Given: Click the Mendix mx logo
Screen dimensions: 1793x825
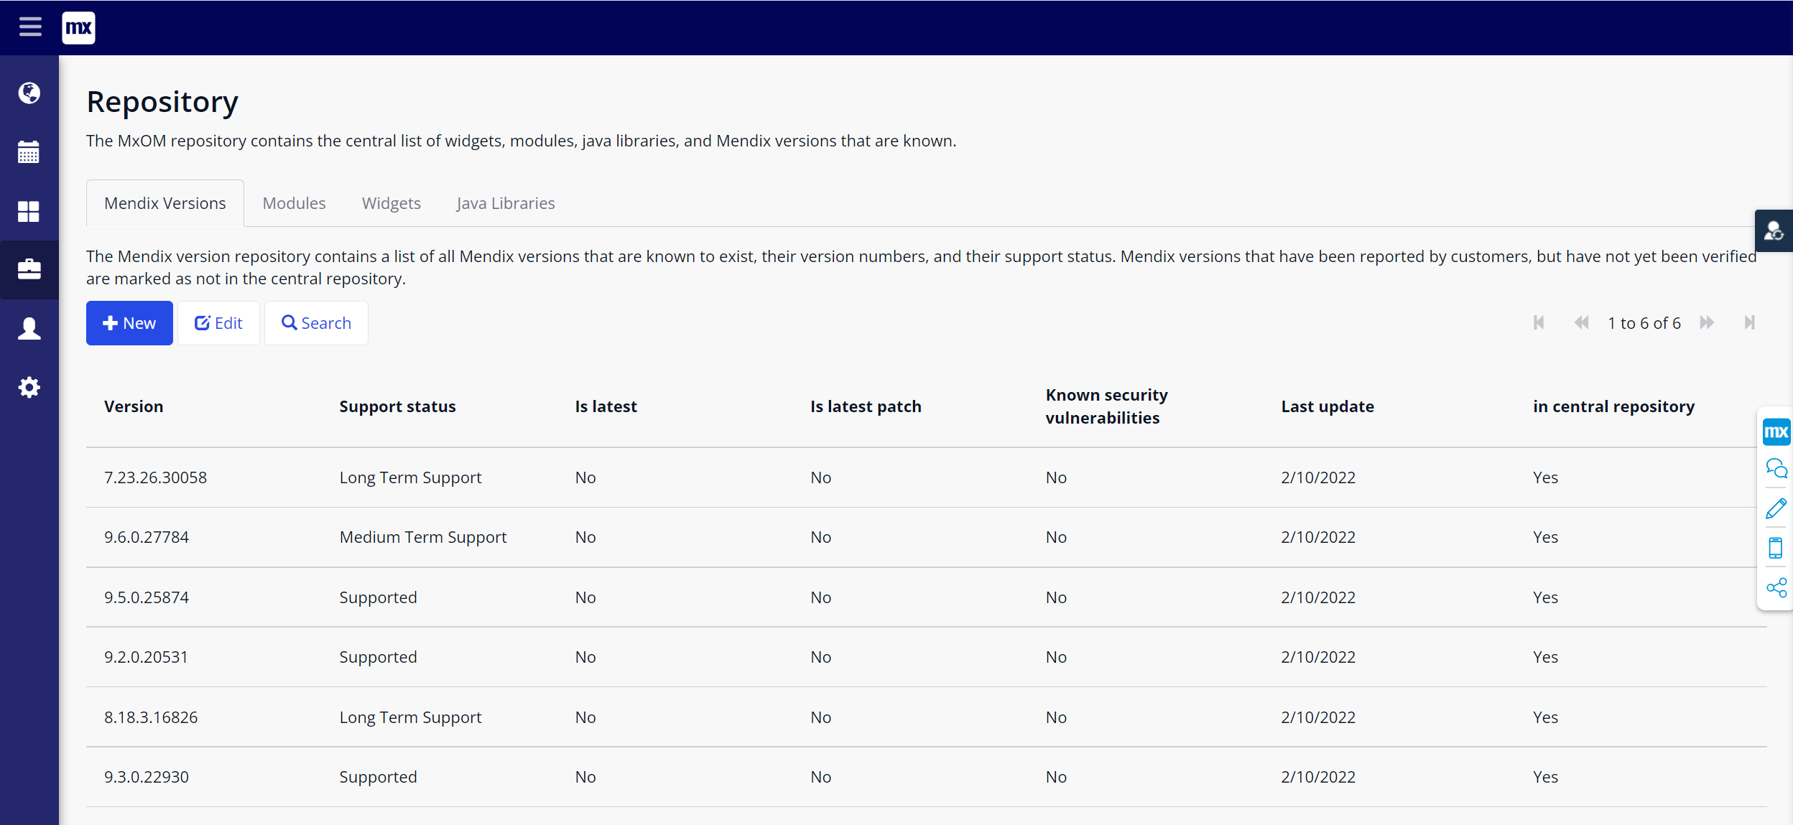Looking at the screenshot, I should 78,27.
